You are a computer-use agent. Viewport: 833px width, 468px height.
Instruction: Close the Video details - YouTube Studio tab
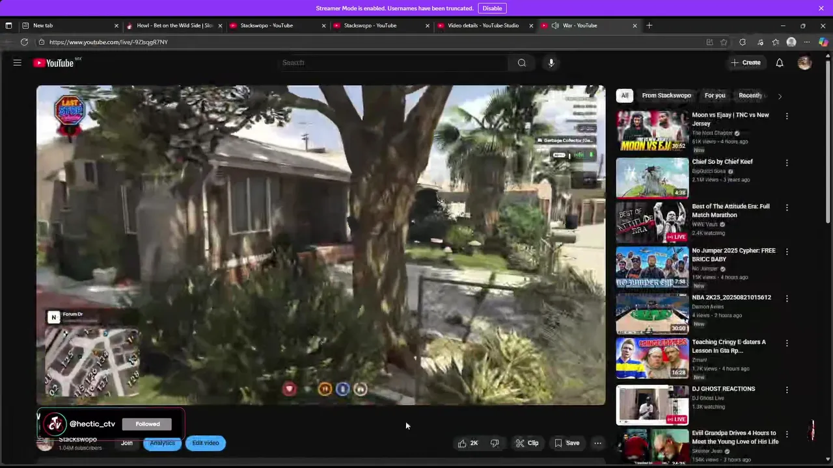click(x=531, y=25)
